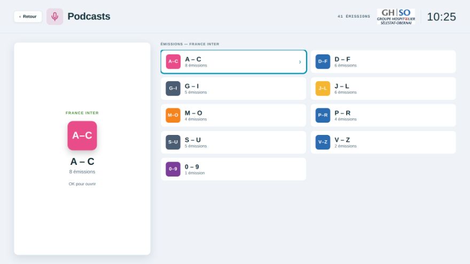Open the 0 – 9 row with 1 émission
Viewport: 470px width, 264px height.
click(233, 169)
